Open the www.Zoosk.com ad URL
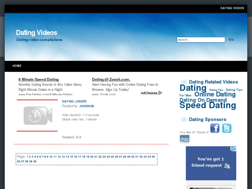 pos(104,94)
